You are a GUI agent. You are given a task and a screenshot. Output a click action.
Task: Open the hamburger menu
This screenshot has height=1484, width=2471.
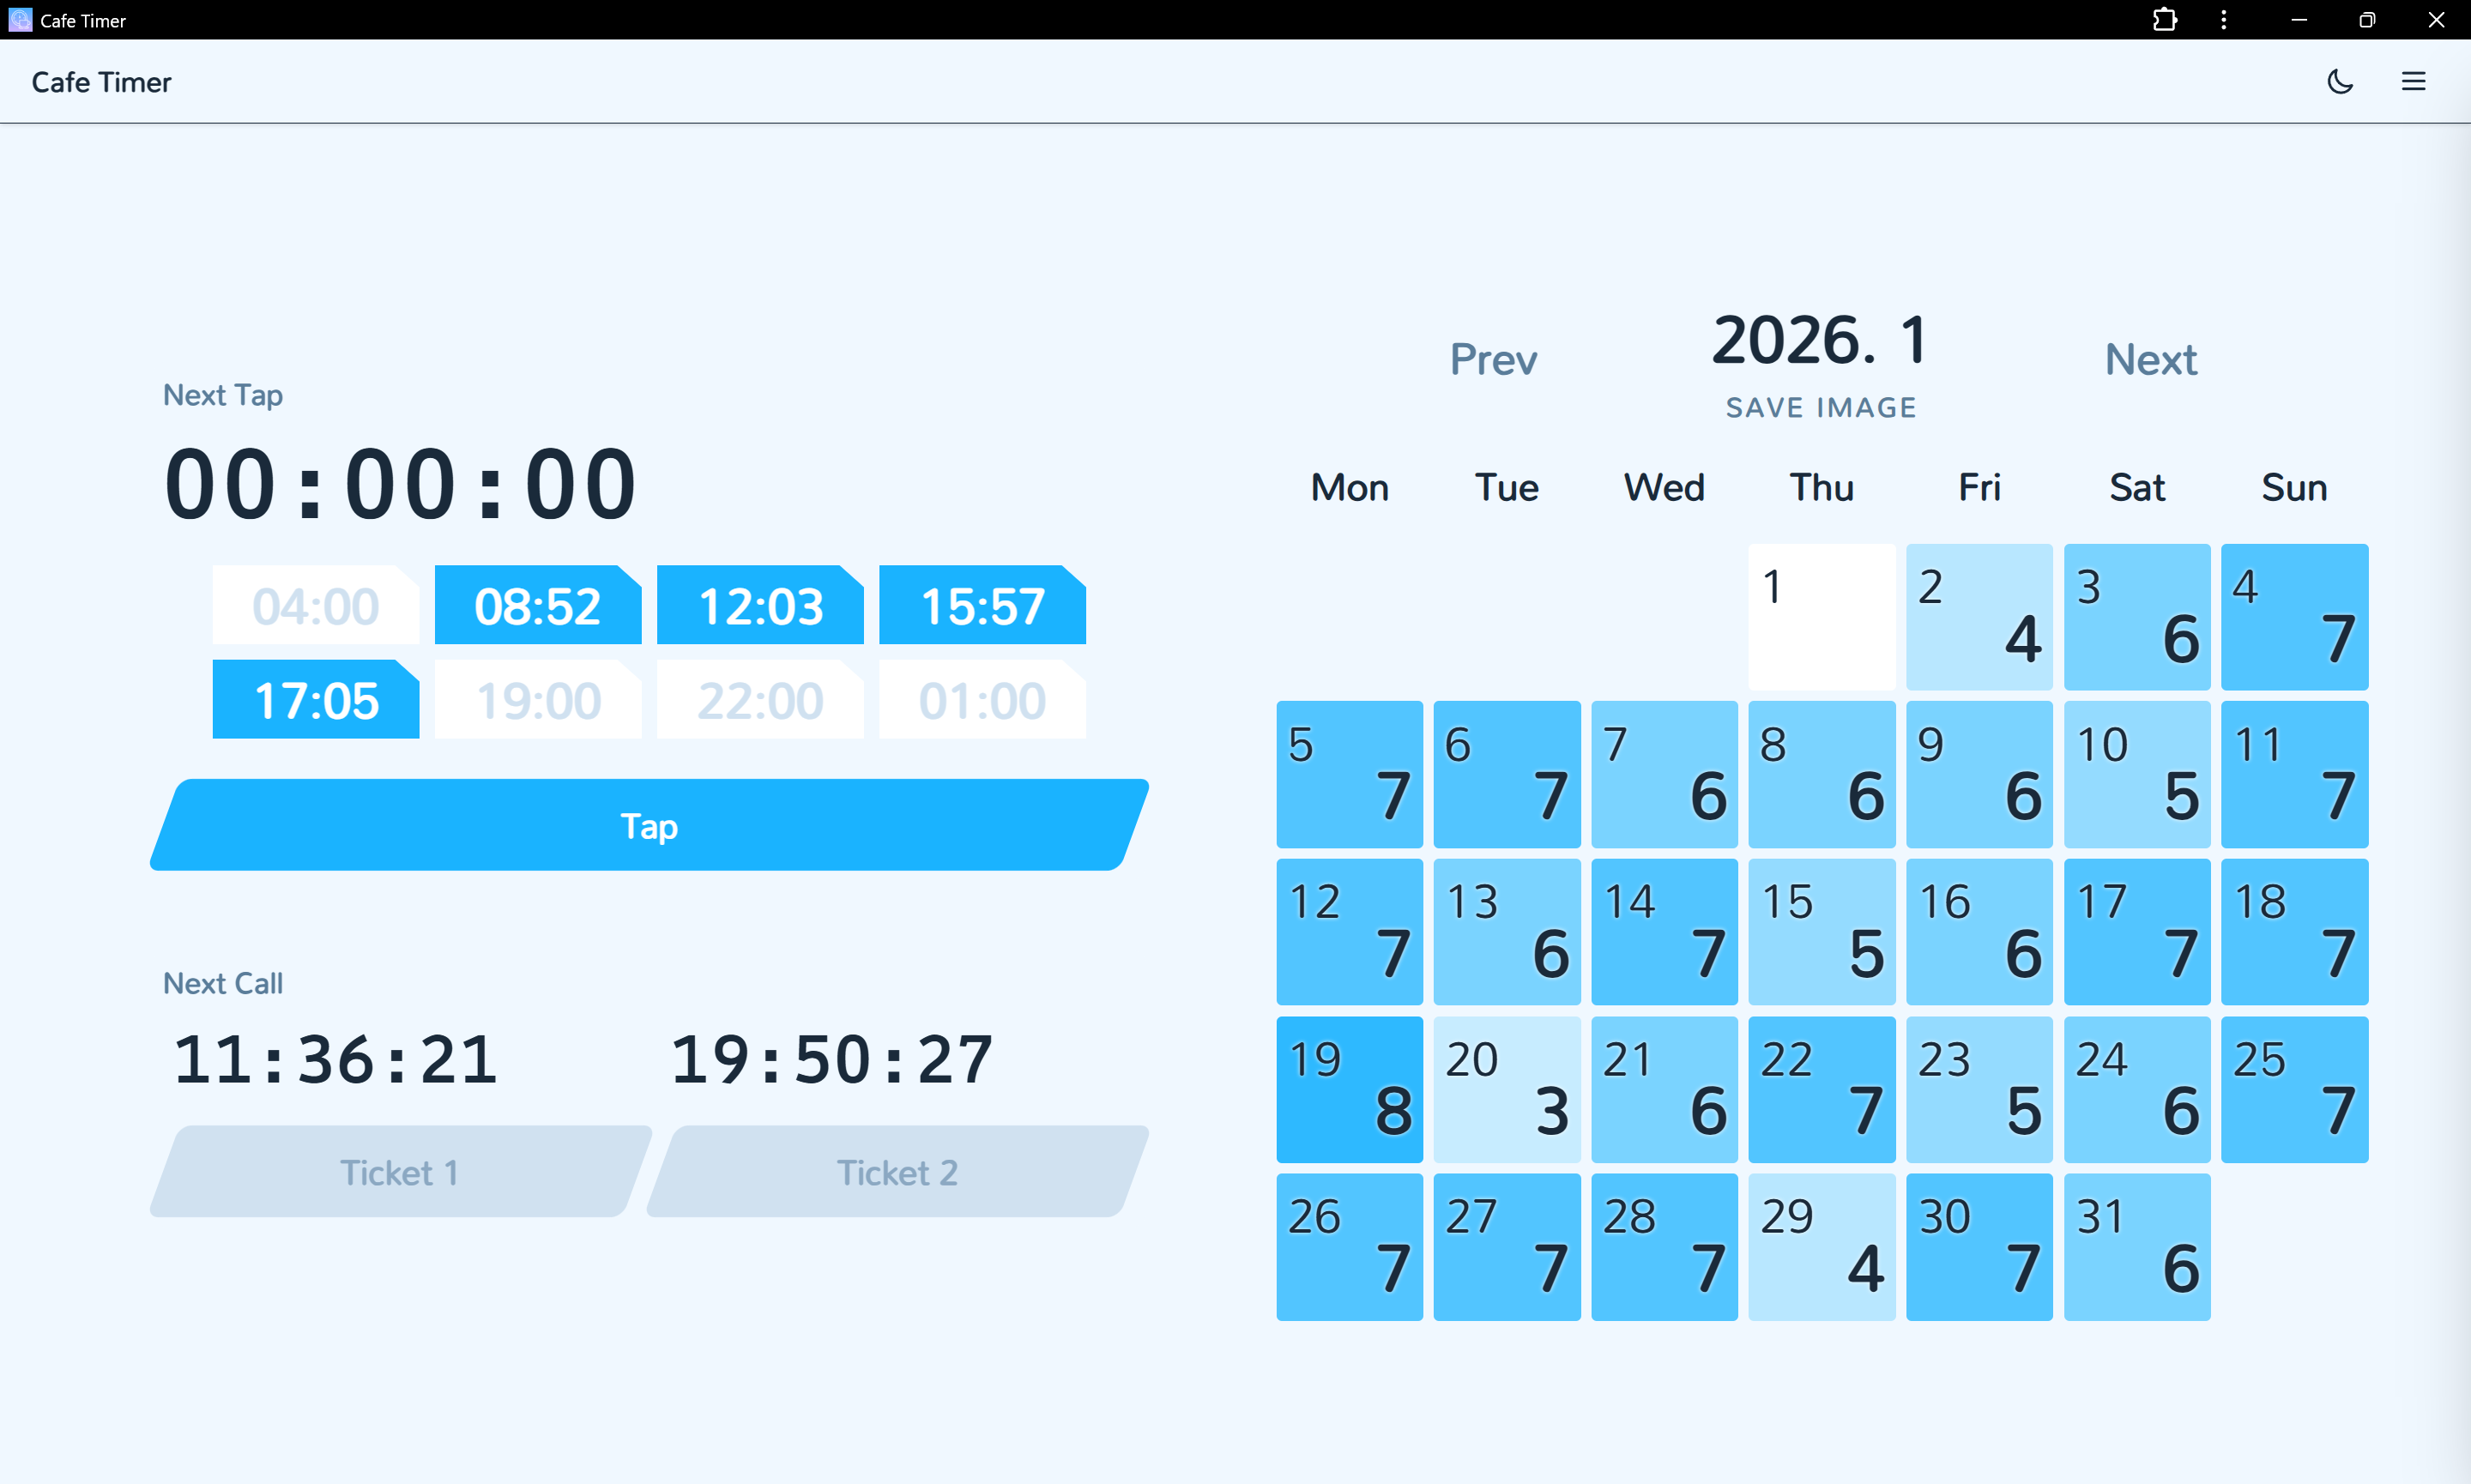(x=2413, y=82)
